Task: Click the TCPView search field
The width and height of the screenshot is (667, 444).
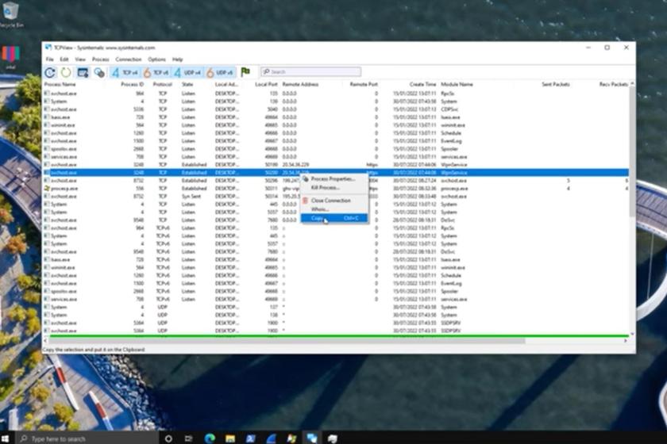Action: coord(311,72)
